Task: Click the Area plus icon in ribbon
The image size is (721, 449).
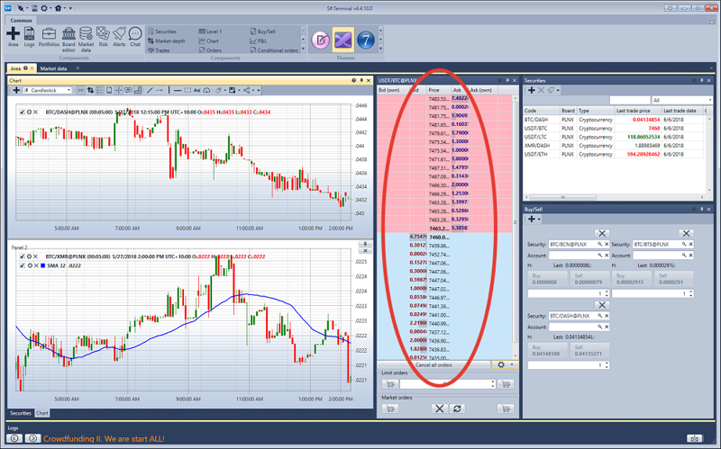Action: pos(13,34)
